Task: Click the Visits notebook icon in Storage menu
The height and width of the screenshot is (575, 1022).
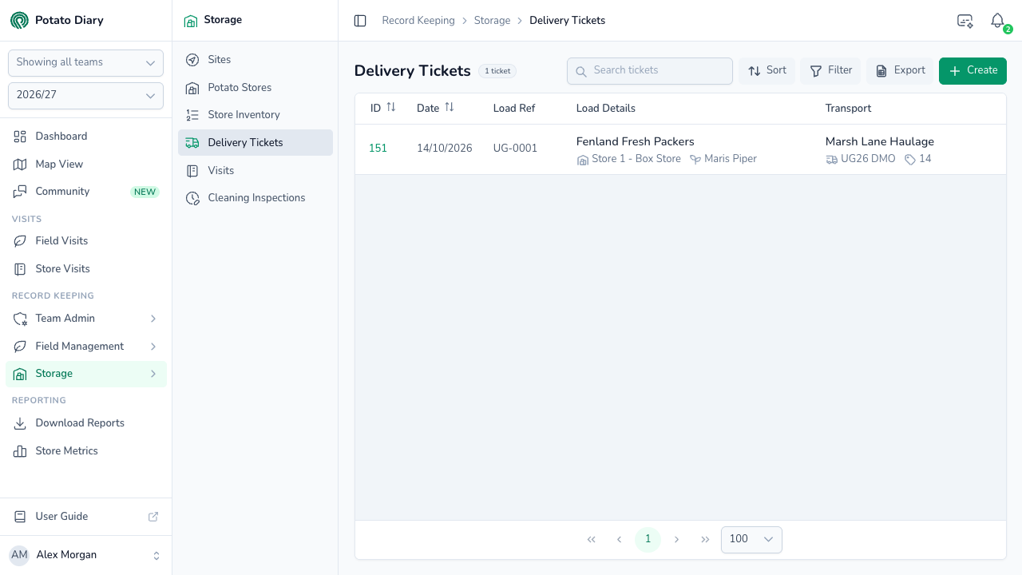Action: tap(192, 171)
